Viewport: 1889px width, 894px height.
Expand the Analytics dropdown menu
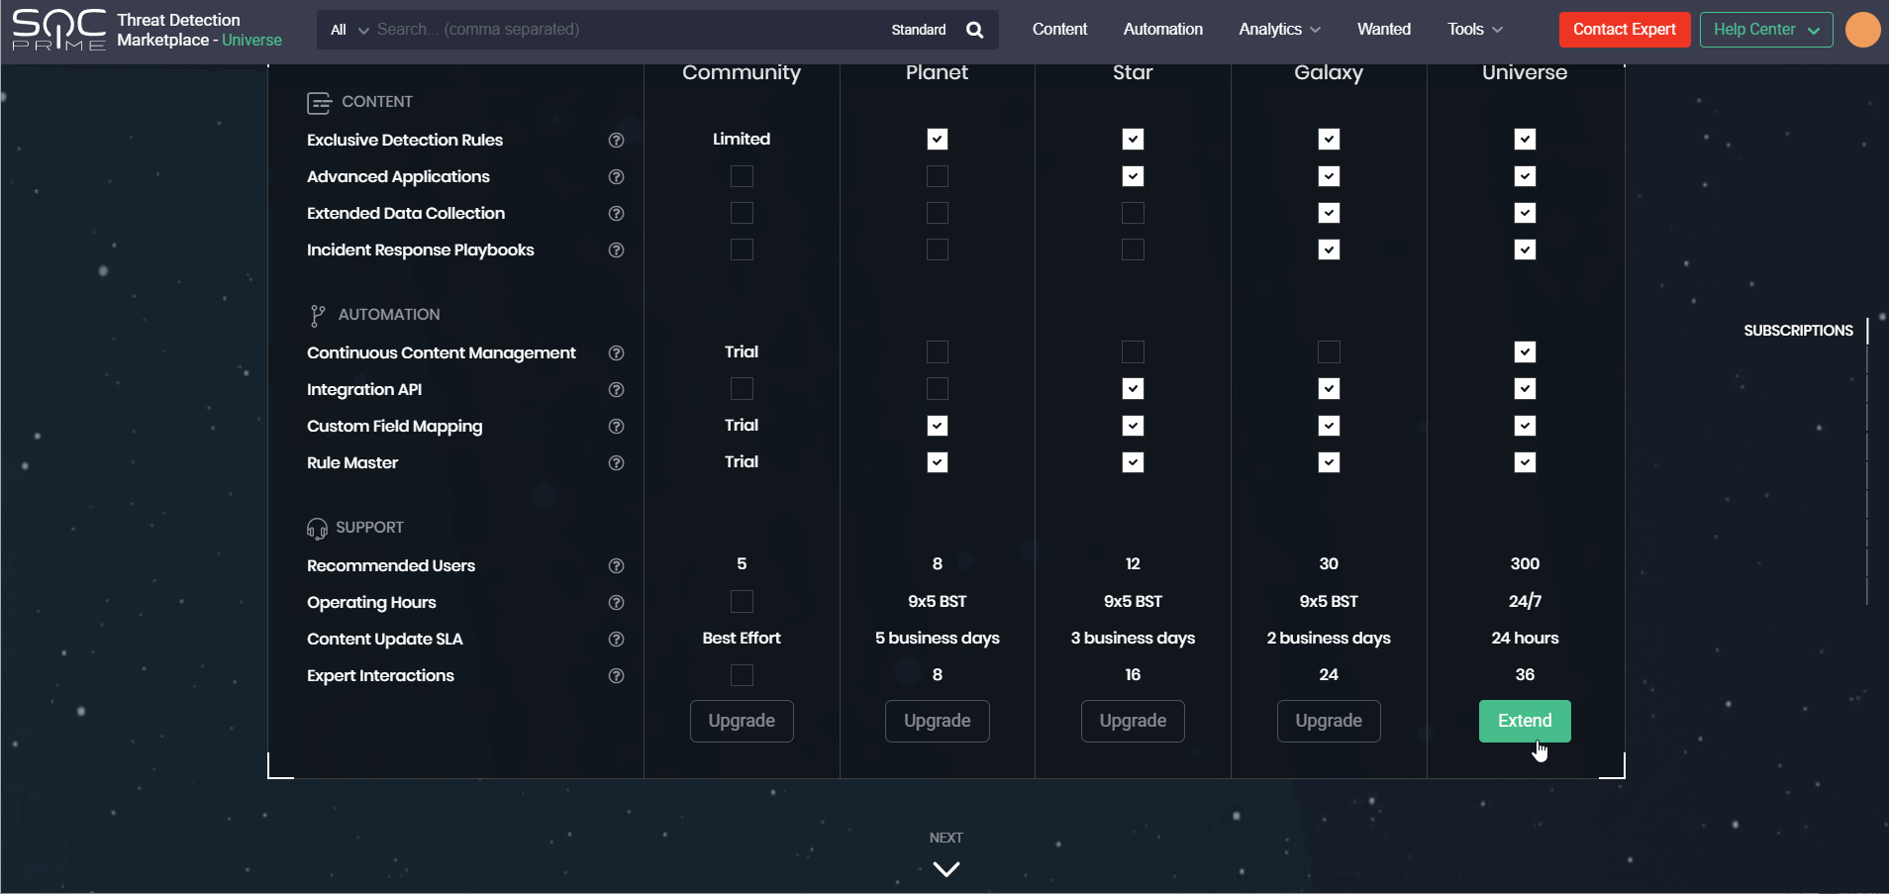[1279, 30]
